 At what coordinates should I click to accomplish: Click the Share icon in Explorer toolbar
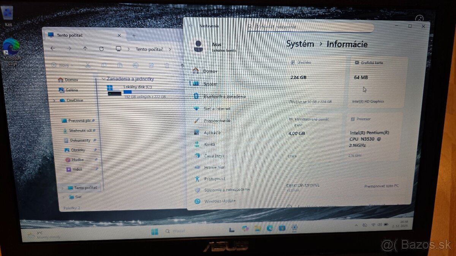(x=151, y=66)
